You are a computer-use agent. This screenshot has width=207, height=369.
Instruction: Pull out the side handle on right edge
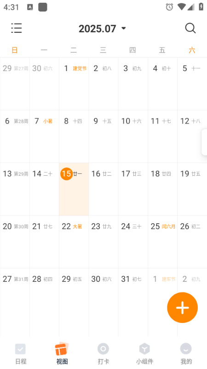(204, 142)
